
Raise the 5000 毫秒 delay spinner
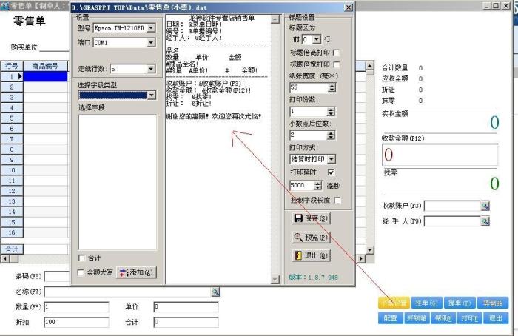point(317,183)
